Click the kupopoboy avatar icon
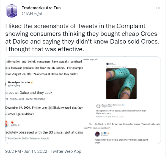The image size is (168, 158). [98, 134]
